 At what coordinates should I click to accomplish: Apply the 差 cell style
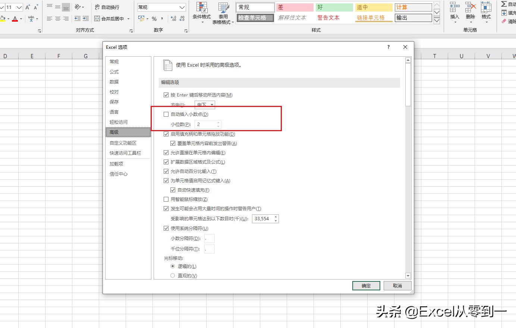pos(295,7)
